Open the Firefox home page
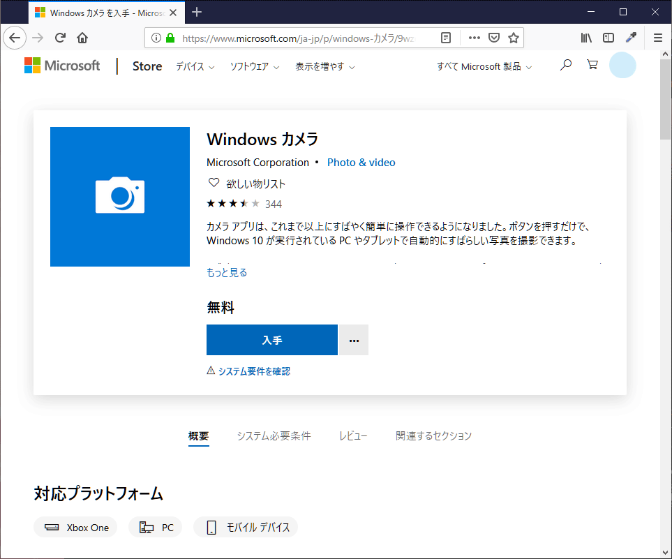This screenshot has height=559, width=672. coord(82,38)
